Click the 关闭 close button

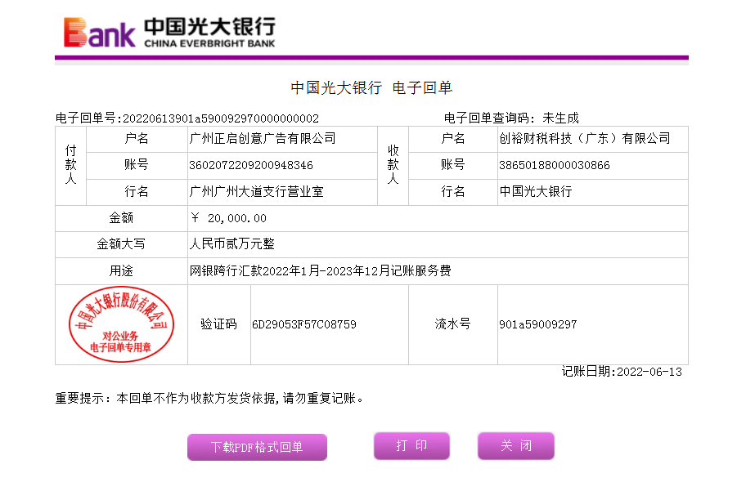[x=515, y=446]
